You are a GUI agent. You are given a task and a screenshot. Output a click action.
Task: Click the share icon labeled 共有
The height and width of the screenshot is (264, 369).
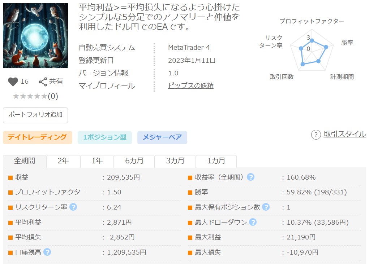[x=43, y=82]
